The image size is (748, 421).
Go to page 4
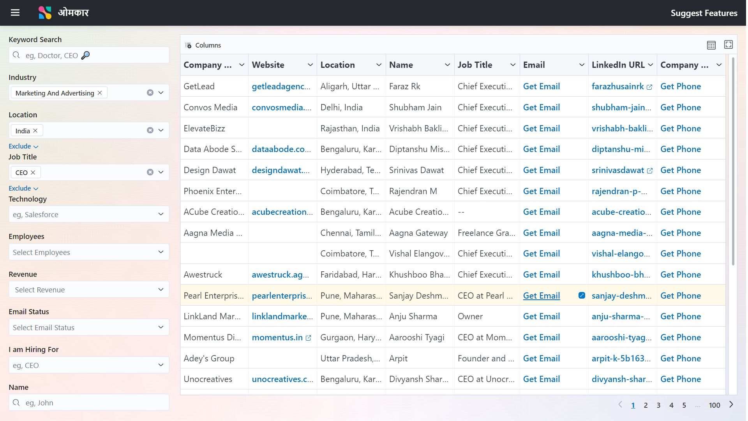click(x=671, y=405)
